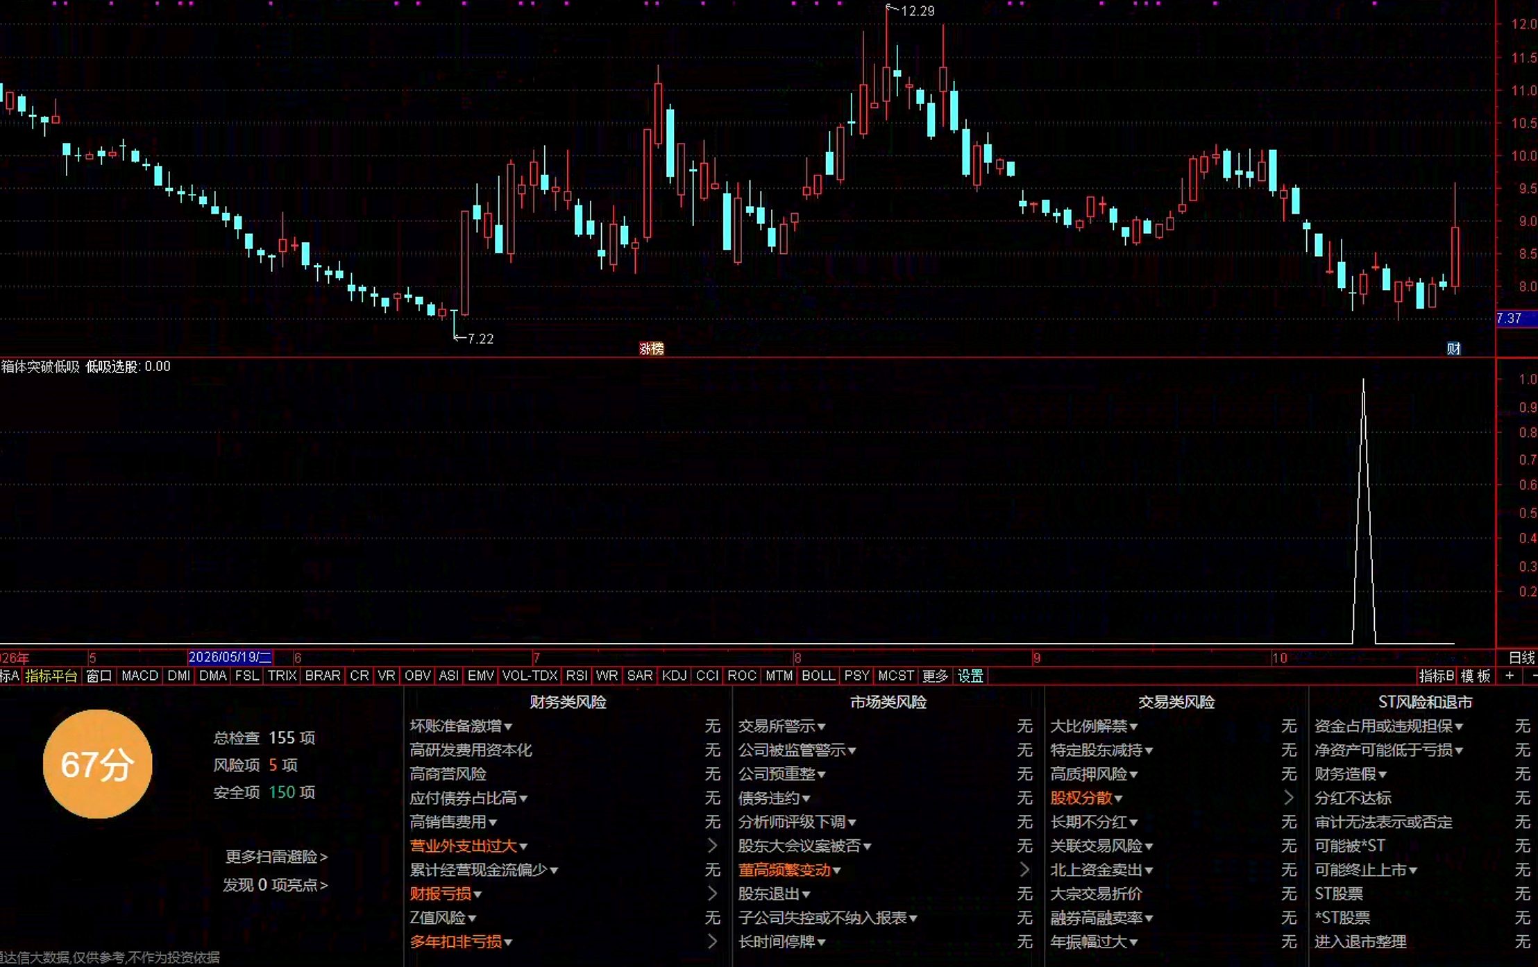Open the 发现 0 项亮点 link
This screenshot has height=967, width=1538.
coord(275,884)
